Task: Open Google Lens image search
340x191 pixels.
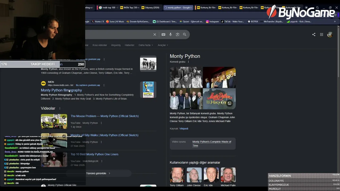Action: tap(177, 34)
